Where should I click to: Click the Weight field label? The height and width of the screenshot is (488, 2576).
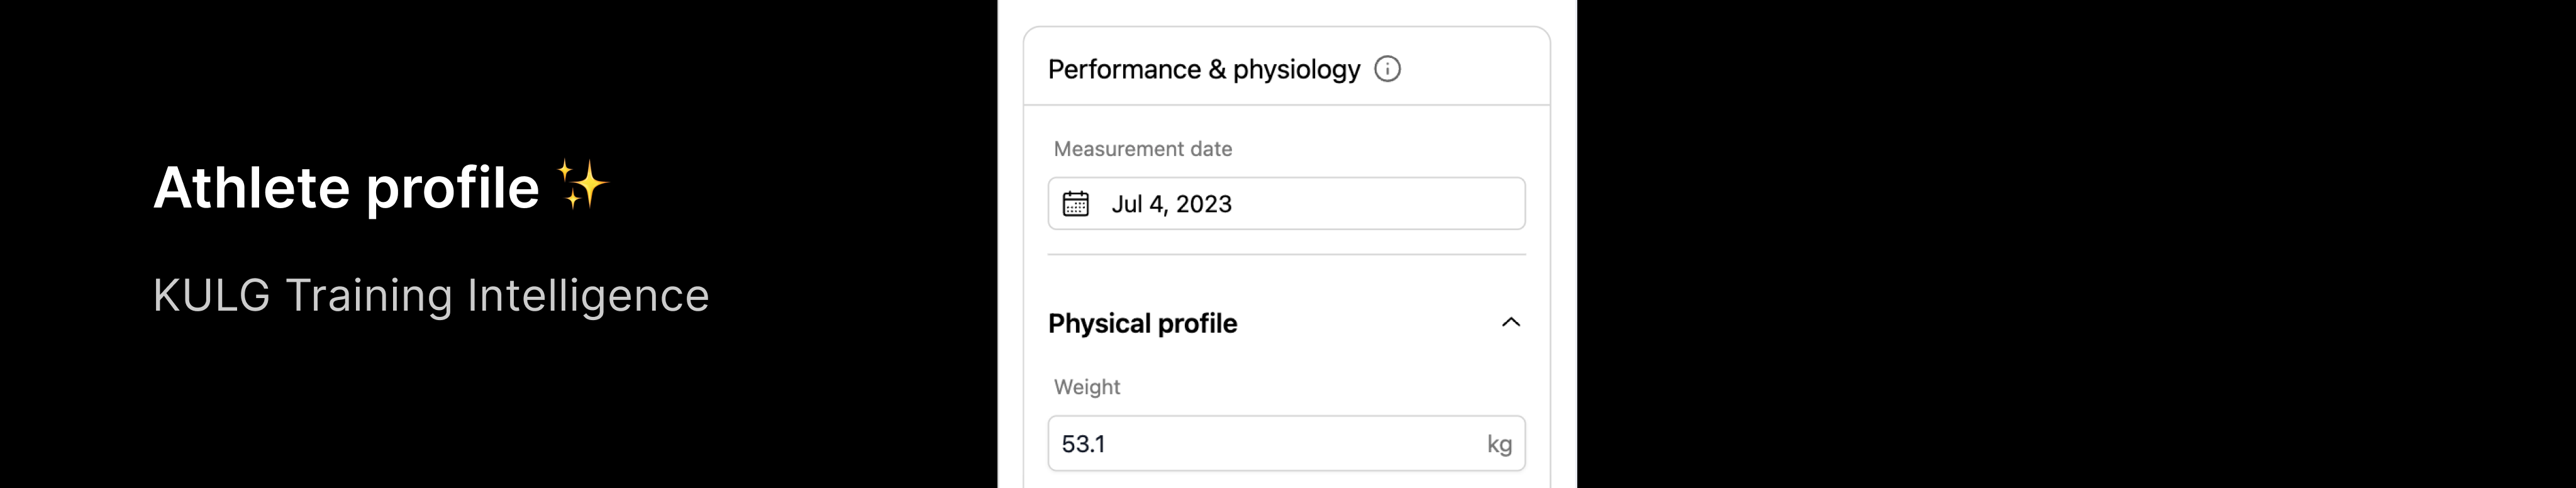1086,387
